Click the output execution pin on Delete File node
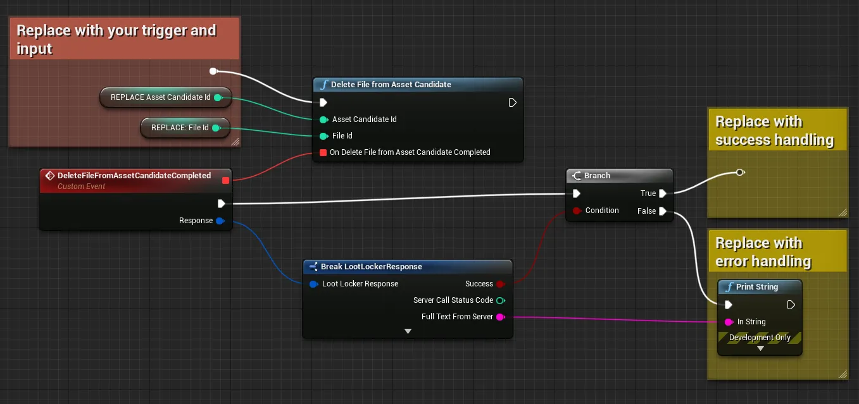The height and width of the screenshot is (404, 859). [x=513, y=102]
